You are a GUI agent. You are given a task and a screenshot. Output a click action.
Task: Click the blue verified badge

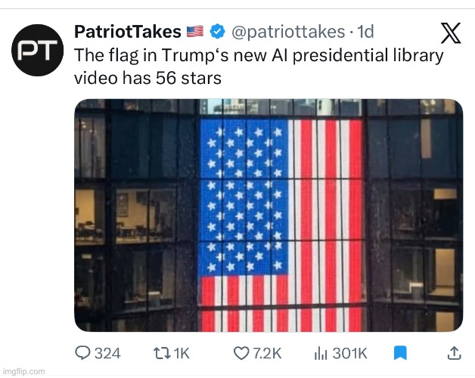tap(218, 31)
